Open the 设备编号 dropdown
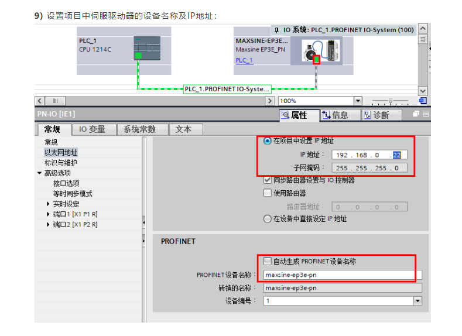462x336 pixels. [x=417, y=301]
